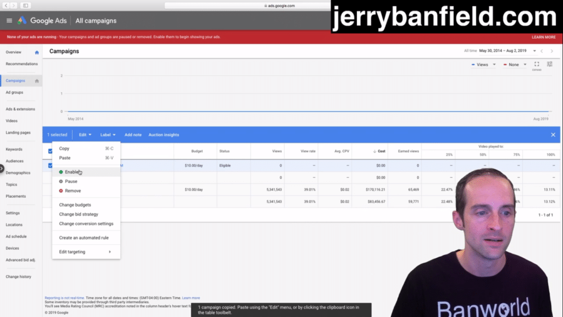This screenshot has height=317, width=563.
Task: Choose Copy from the Edit menu
Action: click(x=86, y=148)
